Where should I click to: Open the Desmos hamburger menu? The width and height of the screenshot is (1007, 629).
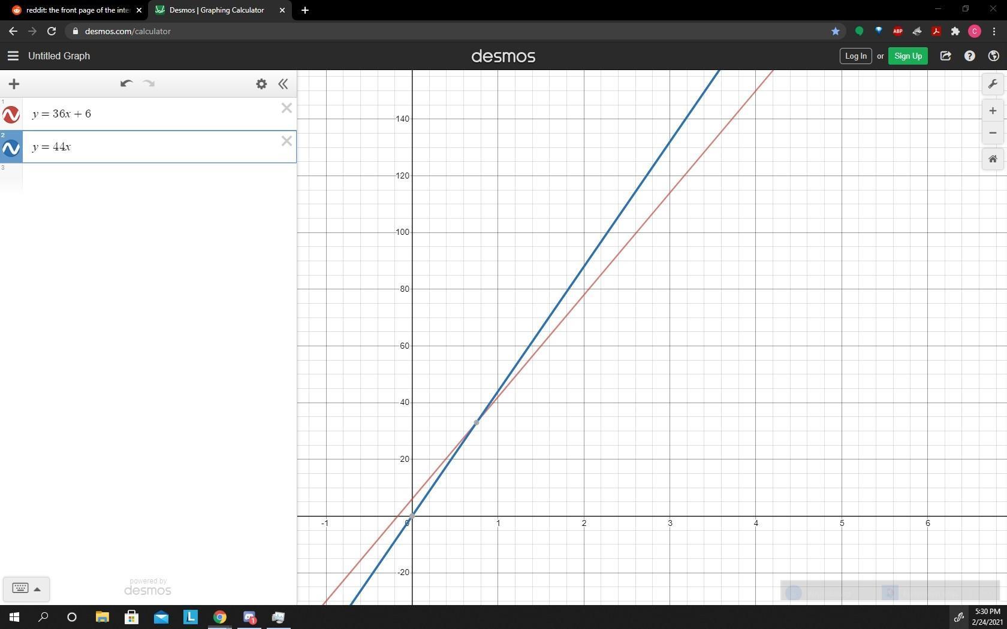click(x=13, y=56)
